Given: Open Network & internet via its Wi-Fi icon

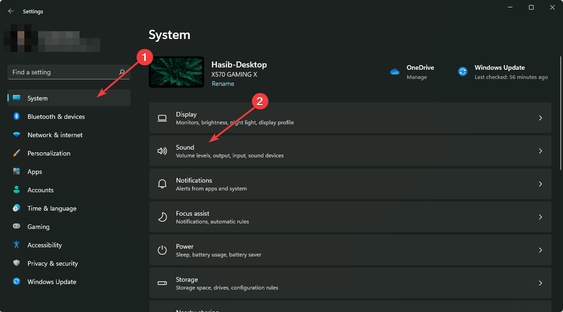Looking at the screenshot, I should tap(17, 135).
